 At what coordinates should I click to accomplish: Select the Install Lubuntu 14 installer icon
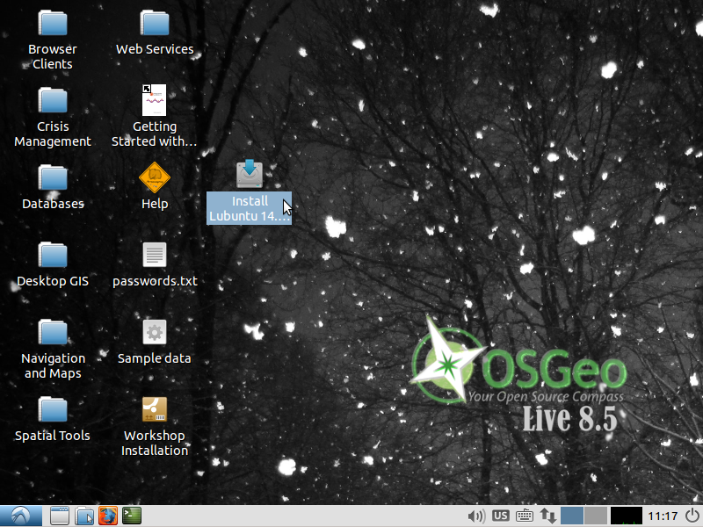[x=250, y=174]
